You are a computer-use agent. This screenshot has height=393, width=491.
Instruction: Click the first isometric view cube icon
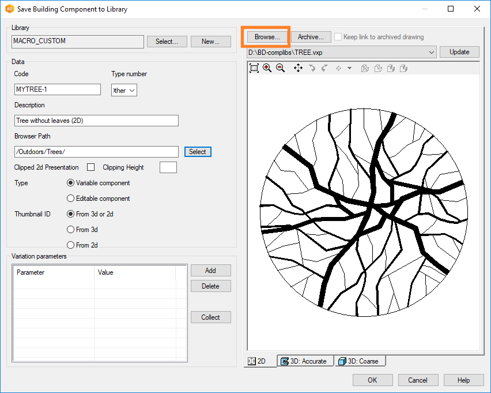tap(364, 68)
